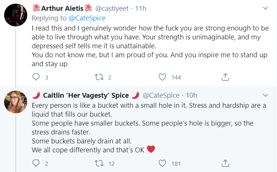Visit Caitlin 'Her Vagesty' Spice profile
277x172 pixels.
point(86,95)
